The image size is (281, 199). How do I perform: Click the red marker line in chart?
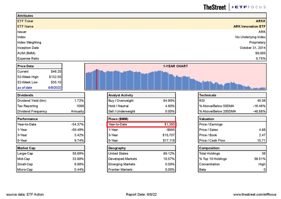coord(96,80)
